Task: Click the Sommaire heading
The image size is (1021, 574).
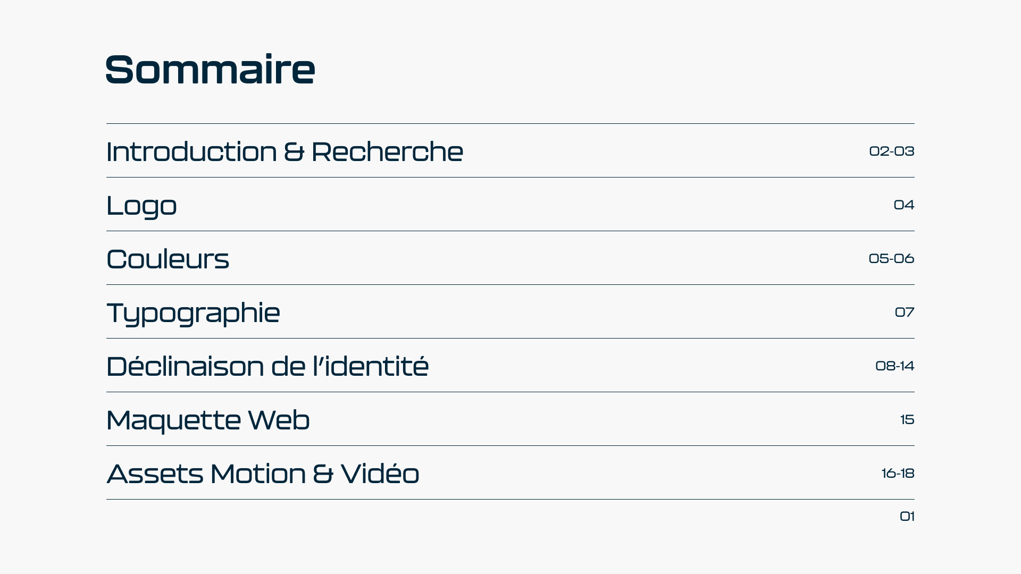Action: click(211, 70)
